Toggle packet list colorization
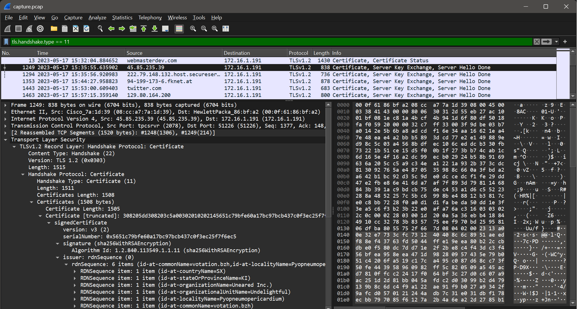 [179, 29]
